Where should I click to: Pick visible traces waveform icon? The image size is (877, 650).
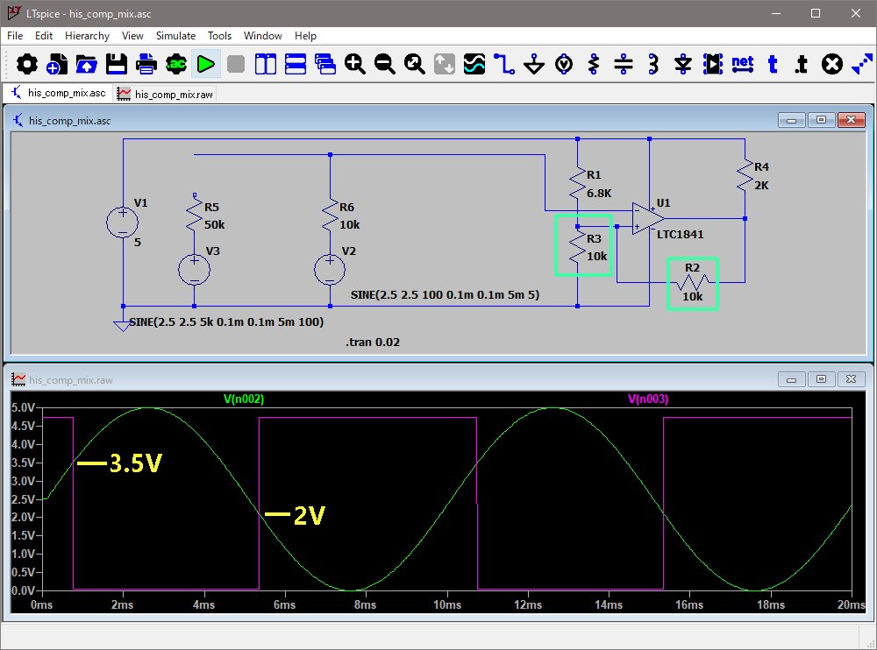click(x=474, y=64)
